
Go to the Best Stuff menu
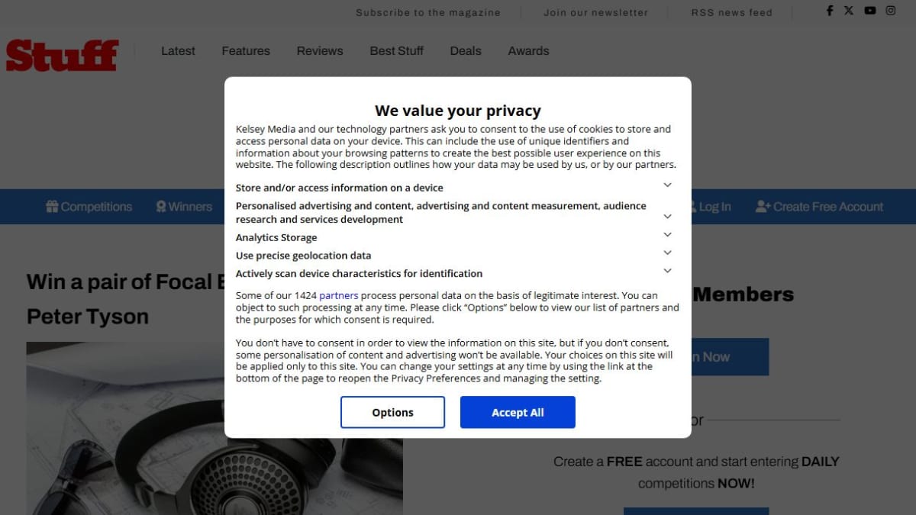pyautogui.click(x=397, y=51)
